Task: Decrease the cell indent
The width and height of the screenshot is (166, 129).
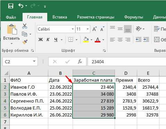Action: tap(139, 40)
